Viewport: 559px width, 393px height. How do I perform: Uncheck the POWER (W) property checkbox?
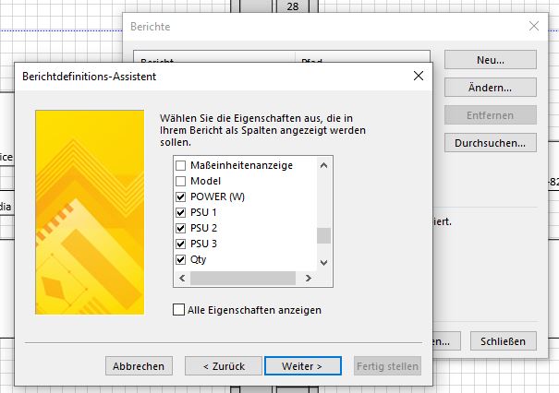point(181,197)
